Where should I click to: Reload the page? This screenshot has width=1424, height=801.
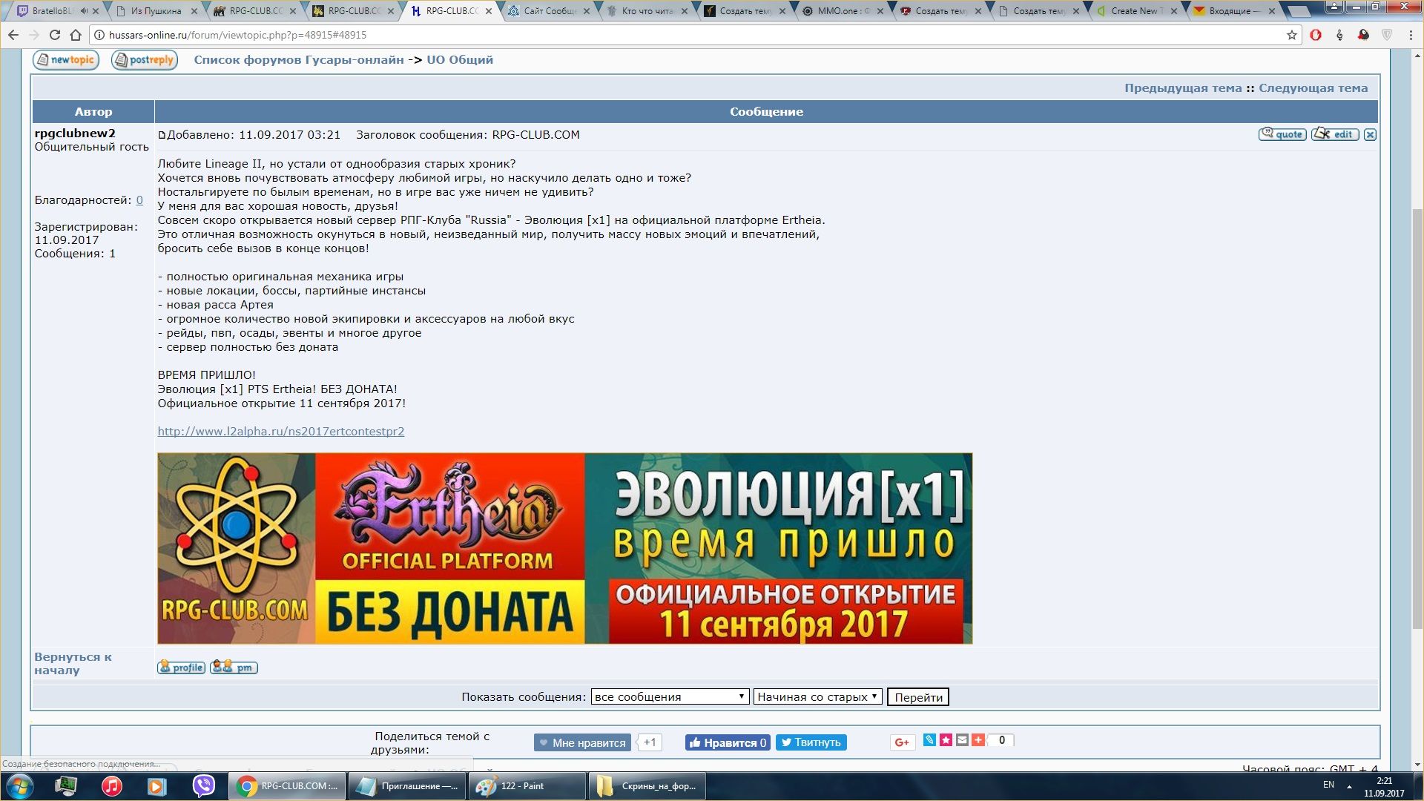(x=55, y=35)
